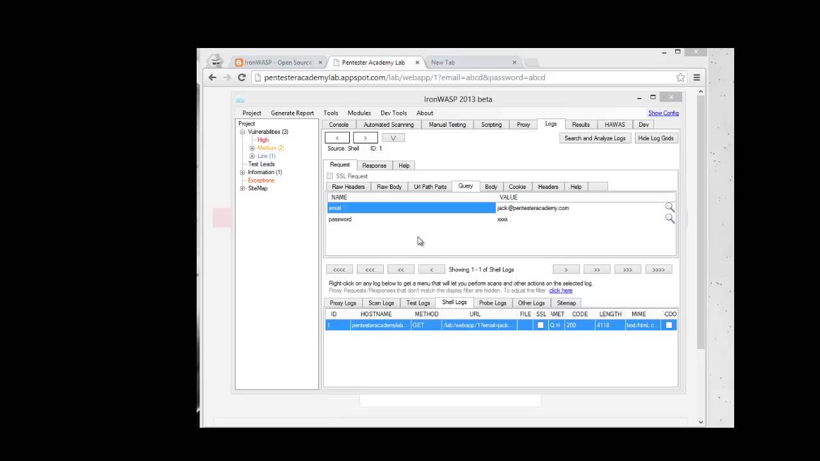The height and width of the screenshot is (461, 820).
Task: Open the Raw Headers tab
Action: 348,187
